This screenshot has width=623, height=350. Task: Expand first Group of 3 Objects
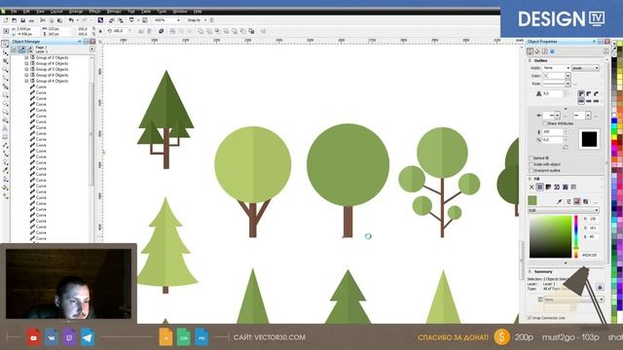26,57
